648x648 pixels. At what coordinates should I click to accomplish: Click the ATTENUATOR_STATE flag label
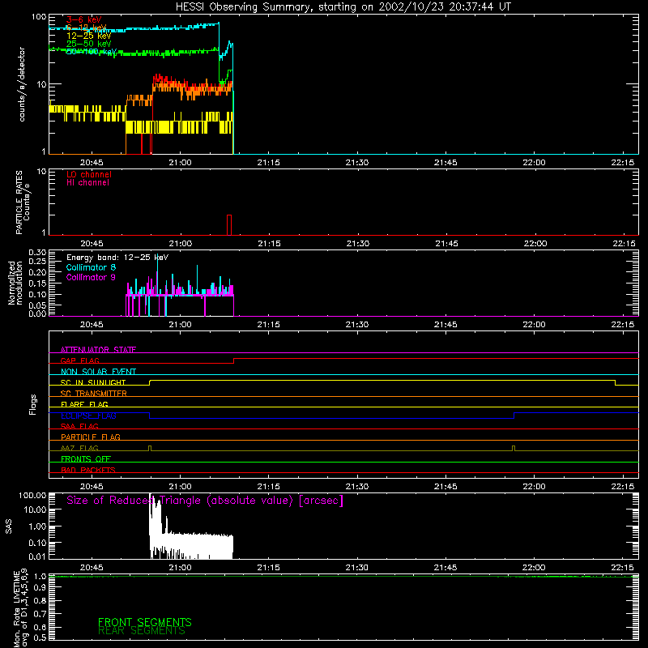[x=98, y=350]
